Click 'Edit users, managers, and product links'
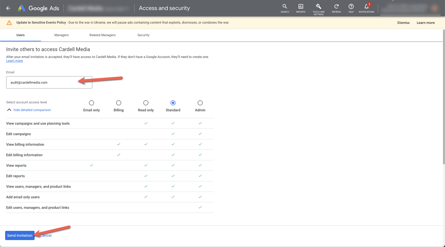This screenshot has width=445, height=247. (38, 208)
